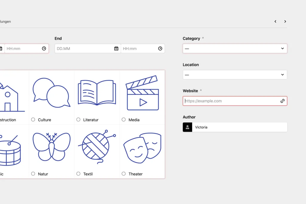Click the link icon in Website field
The width and height of the screenshot is (306, 204).
[282, 101]
